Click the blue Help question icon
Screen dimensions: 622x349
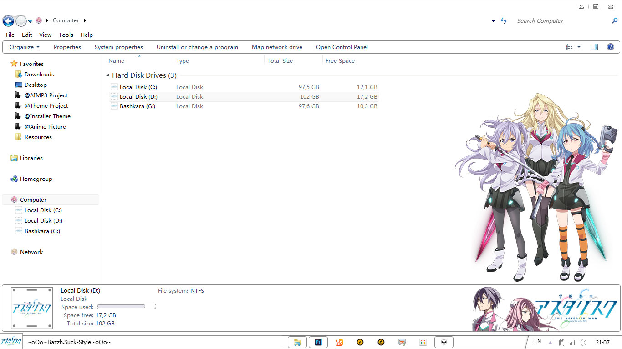[611, 47]
